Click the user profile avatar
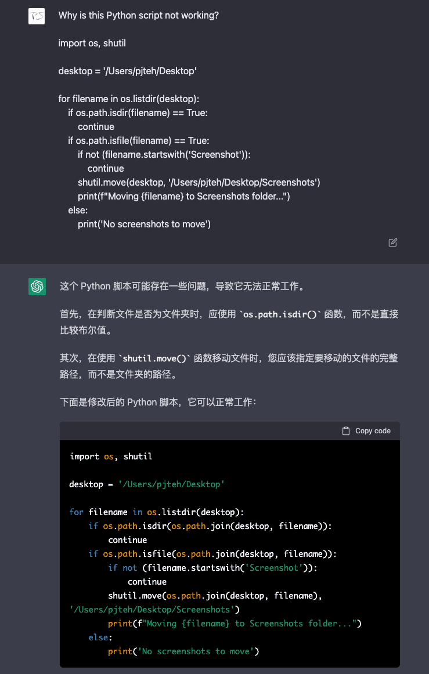 pos(37,16)
